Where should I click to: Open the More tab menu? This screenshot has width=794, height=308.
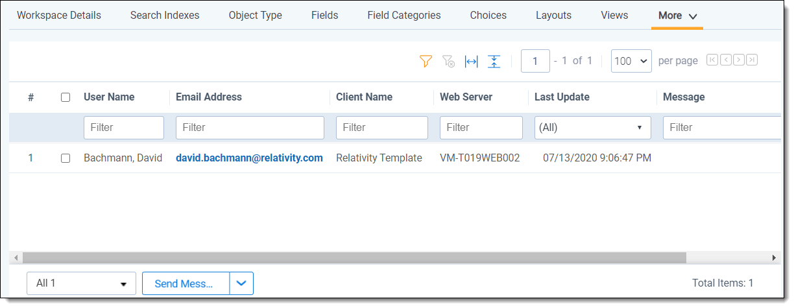pos(677,16)
